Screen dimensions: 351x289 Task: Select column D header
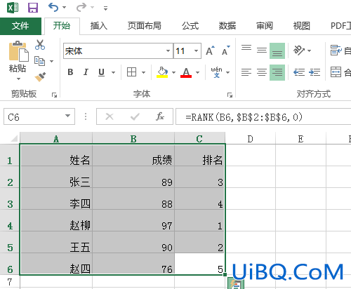pos(251,138)
